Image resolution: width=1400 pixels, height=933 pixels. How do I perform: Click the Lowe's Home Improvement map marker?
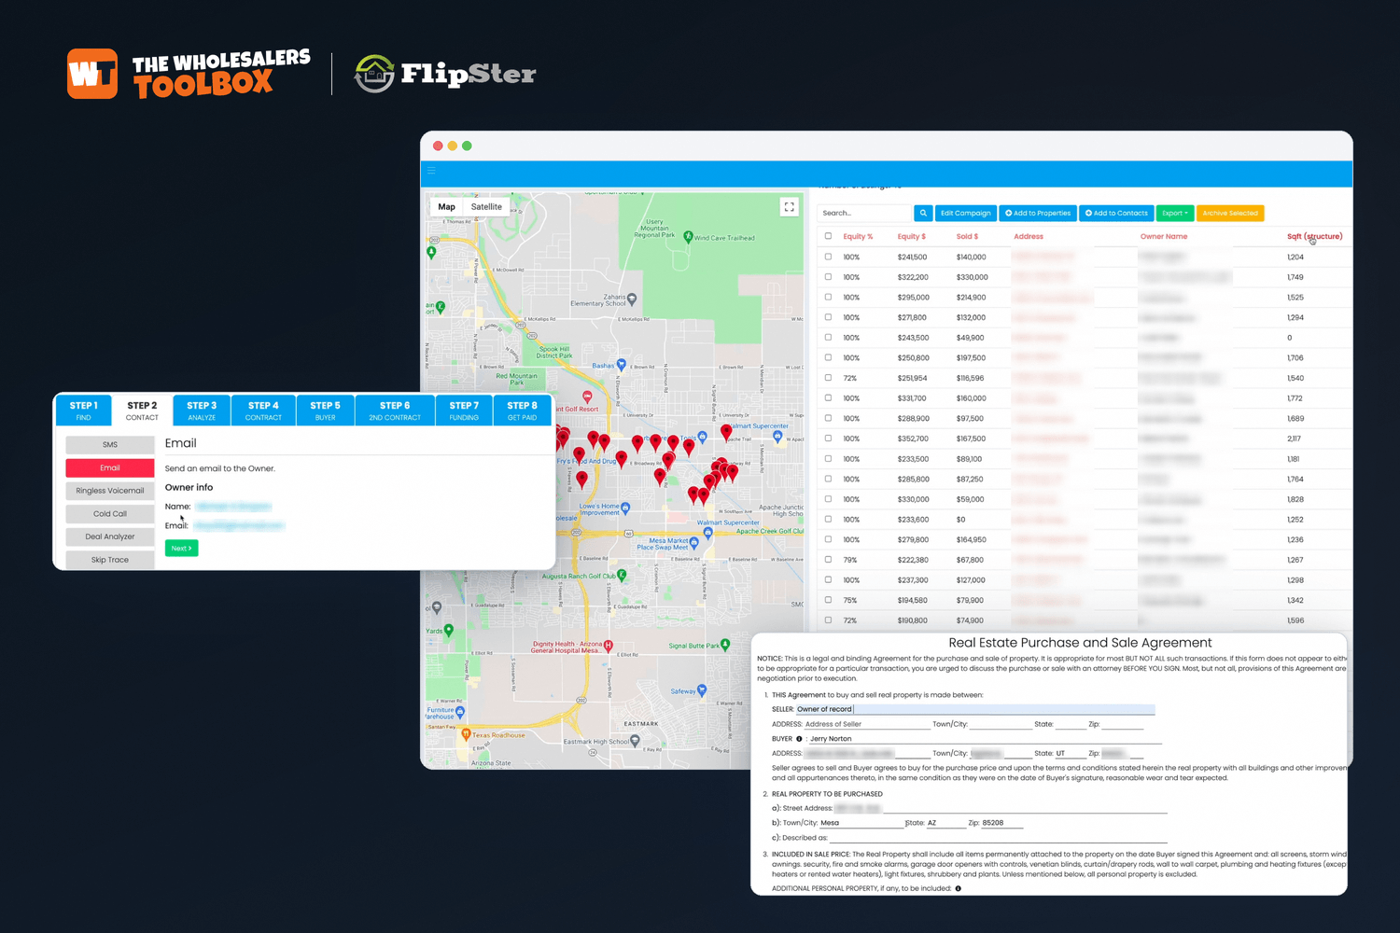click(x=625, y=508)
